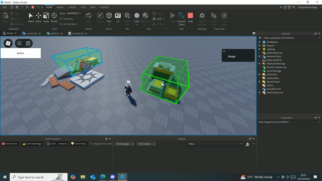Switch to the MODEL ribbon tab
This screenshot has height=181, width=322.
point(60,7)
